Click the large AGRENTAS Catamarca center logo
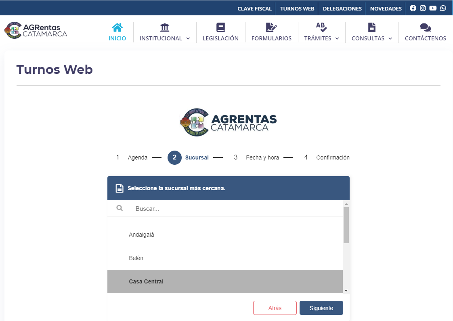 click(x=228, y=122)
